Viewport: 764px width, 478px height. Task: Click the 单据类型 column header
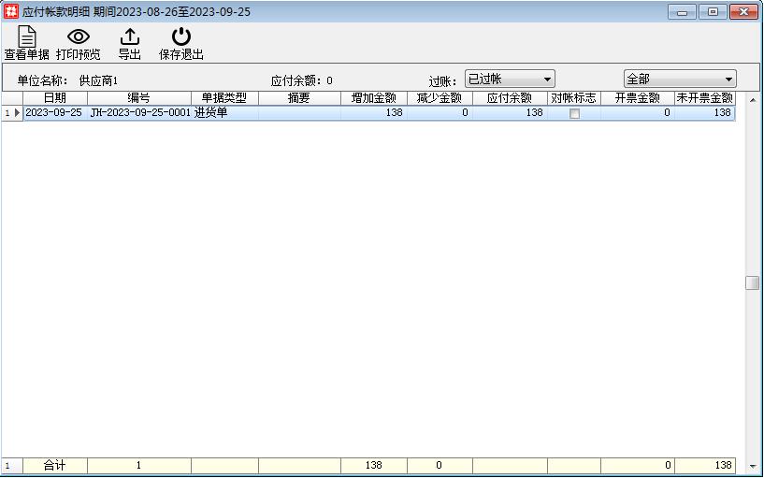coord(224,98)
